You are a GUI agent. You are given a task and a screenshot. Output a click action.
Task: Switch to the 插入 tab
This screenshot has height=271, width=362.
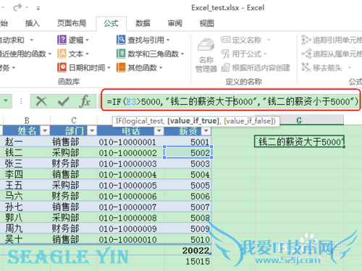coord(33,23)
